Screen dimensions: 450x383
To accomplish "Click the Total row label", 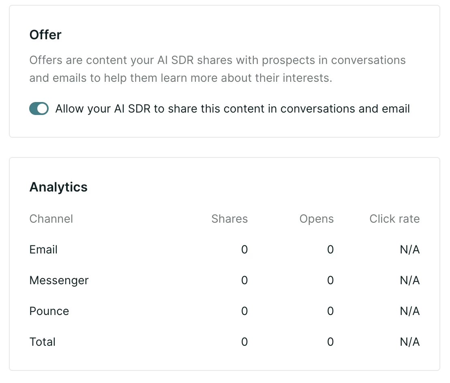I will (42, 342).
